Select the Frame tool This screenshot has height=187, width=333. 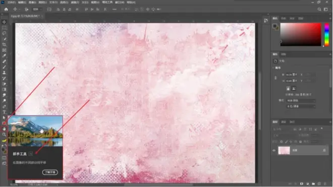[x=4, y=50]
